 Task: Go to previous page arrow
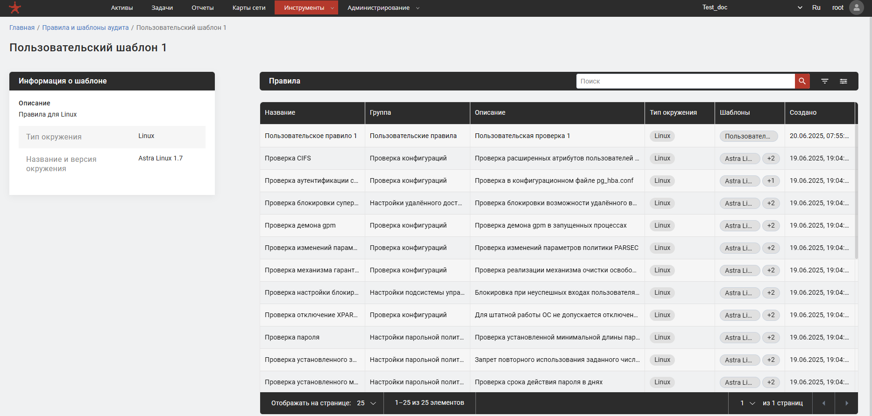tap(823, 403)
